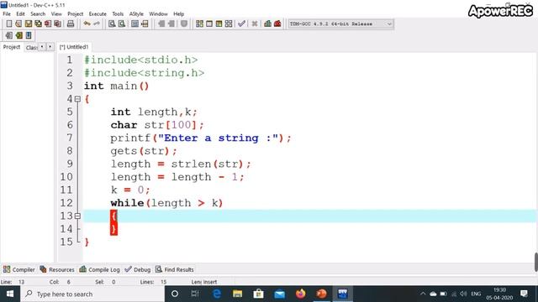Open the Compiler bottom tab
Screen dimensions: 538x302
(18, 269)
